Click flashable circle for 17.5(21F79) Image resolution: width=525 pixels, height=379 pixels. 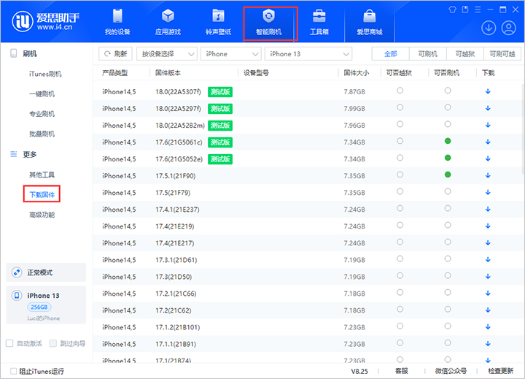448,191
